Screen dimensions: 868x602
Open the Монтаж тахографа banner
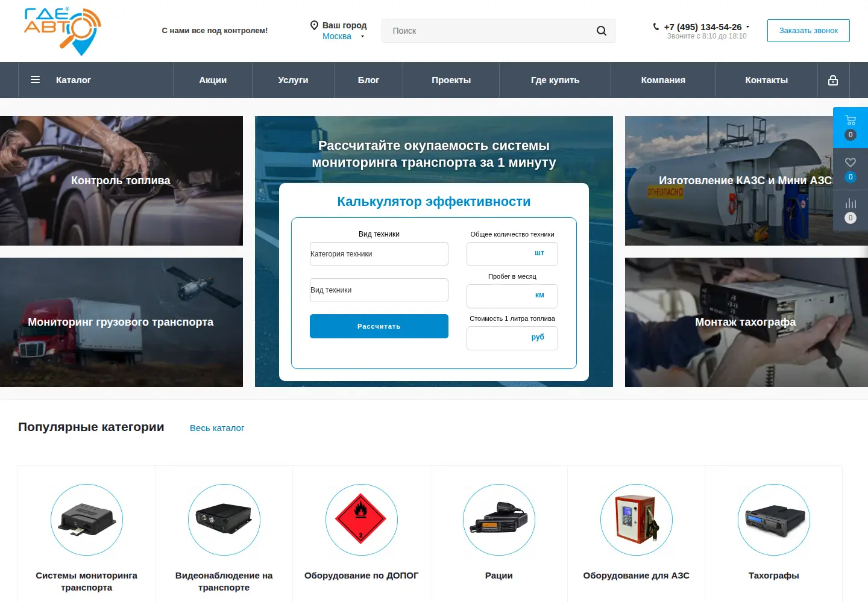tap(746, 322)
